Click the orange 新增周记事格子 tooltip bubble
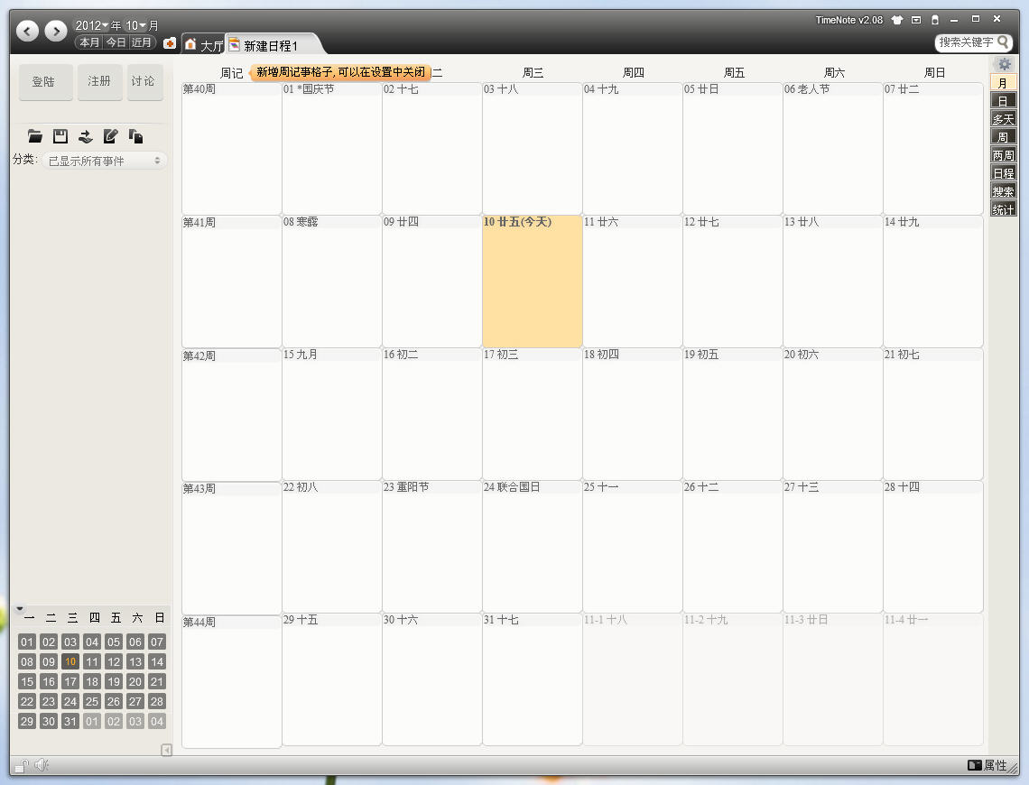This screenshot has height=785, width=1029. pos(340,72)
